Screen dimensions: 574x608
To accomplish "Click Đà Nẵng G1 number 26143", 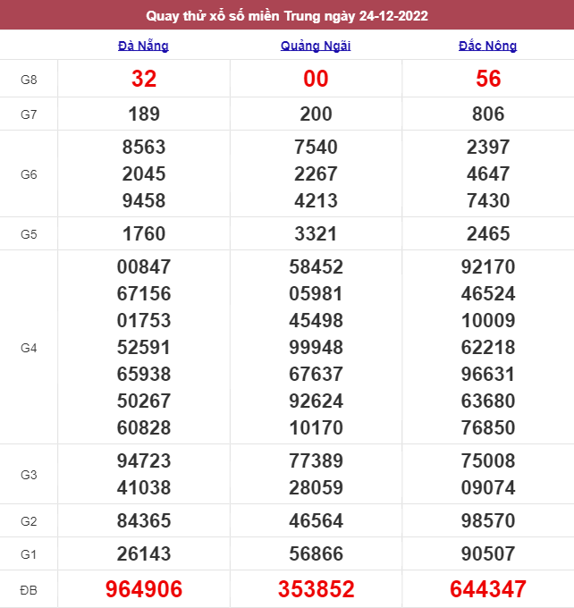I will click(144, 554).
